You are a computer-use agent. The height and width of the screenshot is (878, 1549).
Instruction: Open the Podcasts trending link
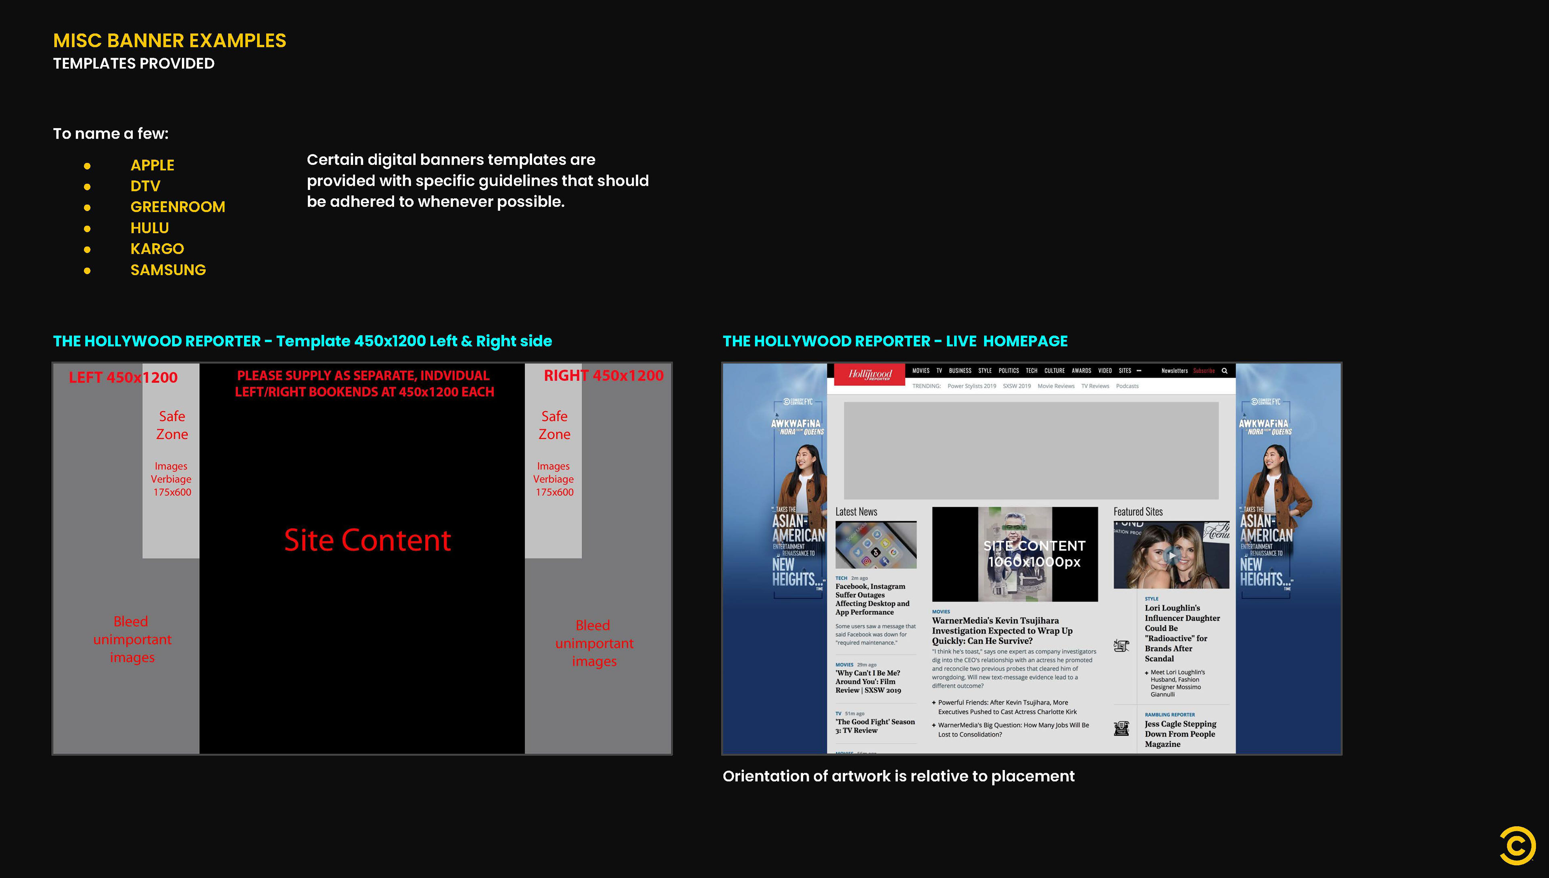[x=1127, y=386]
